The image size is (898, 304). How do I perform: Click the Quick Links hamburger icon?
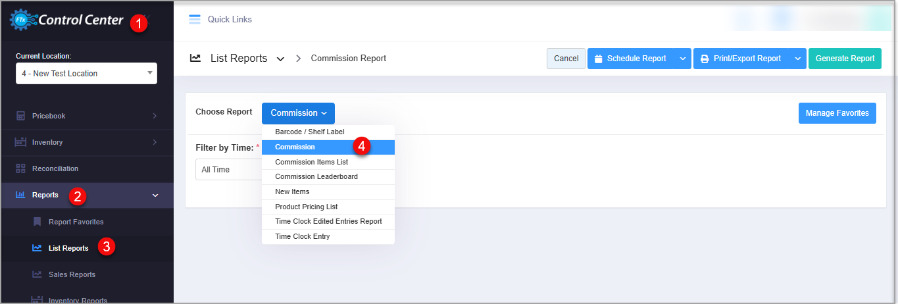pos(195,20)
